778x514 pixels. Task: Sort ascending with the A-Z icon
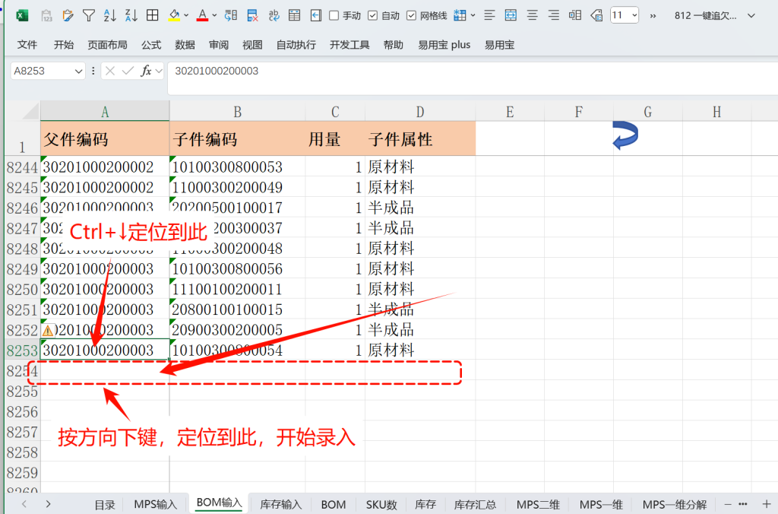coord(109,16)
